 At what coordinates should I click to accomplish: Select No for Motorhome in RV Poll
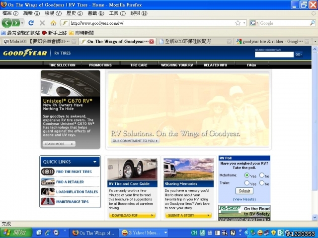(262, 175)
